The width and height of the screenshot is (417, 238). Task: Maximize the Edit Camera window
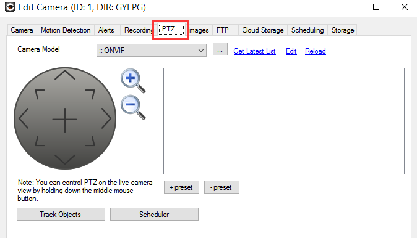(376, 7)
